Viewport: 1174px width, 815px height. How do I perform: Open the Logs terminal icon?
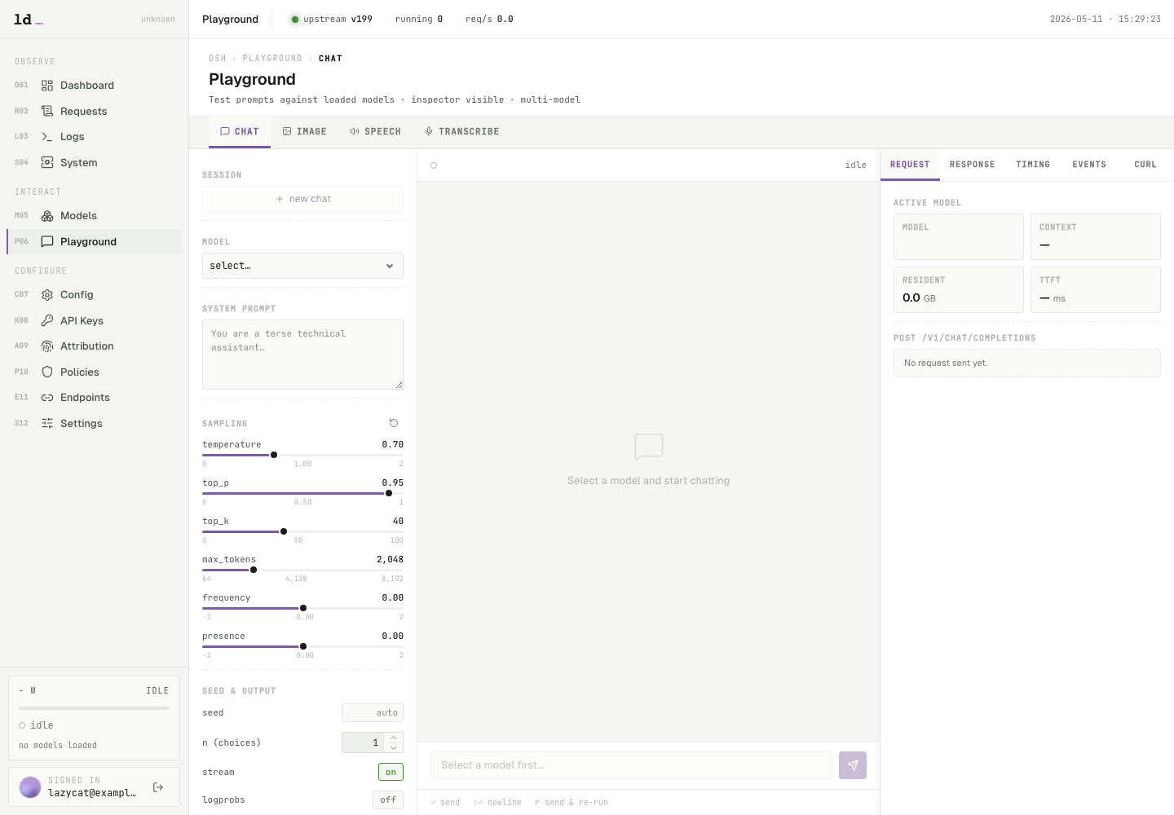click(47, 137)
